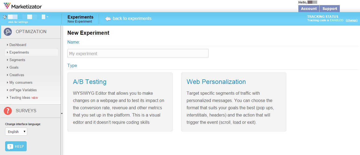Focus the experiment Name input field
360x155 pixels.
(x=138, y=53)
